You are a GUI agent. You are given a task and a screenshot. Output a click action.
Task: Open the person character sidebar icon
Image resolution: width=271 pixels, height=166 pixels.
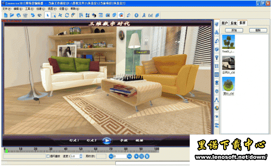pyautogui.click(x=217, y=83)
